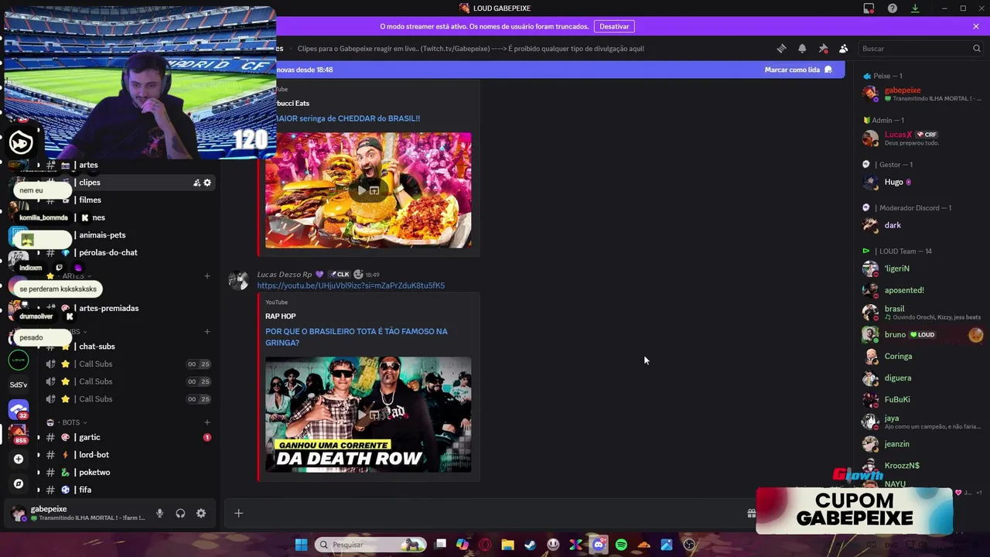This screenshot has height=557, width=990.
Task: Open dark moderator member profile
Action: [x=922, y=225]
